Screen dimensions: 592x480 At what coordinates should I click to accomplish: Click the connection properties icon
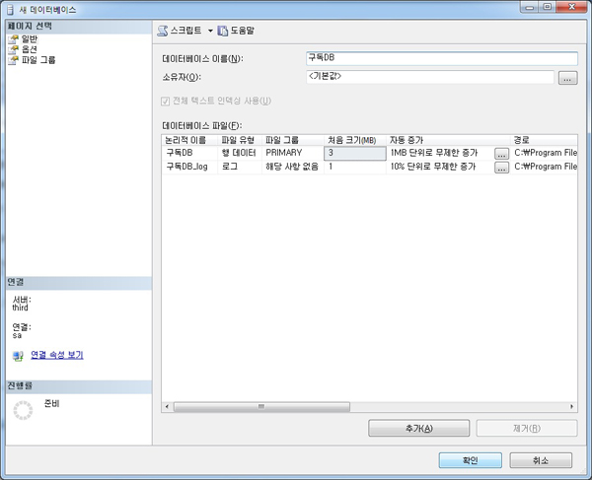point(18,356)
